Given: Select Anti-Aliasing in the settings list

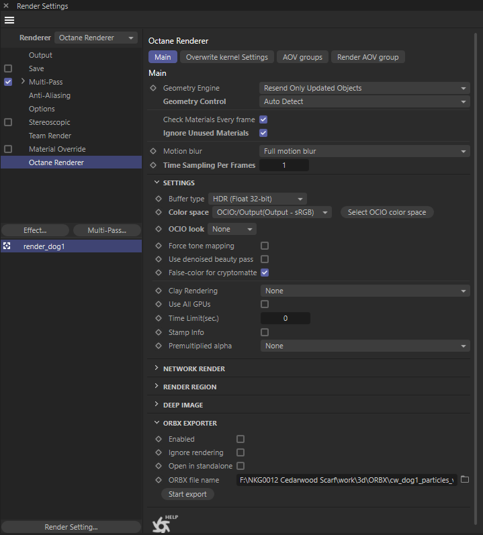Looking at the screenshot, I should pyautogui.click(x=50, y=95).
